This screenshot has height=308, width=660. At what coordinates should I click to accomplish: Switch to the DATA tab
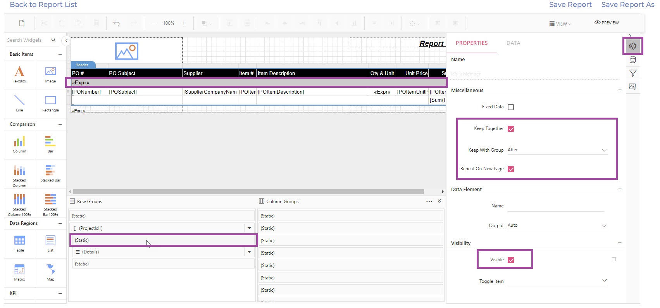513,43
